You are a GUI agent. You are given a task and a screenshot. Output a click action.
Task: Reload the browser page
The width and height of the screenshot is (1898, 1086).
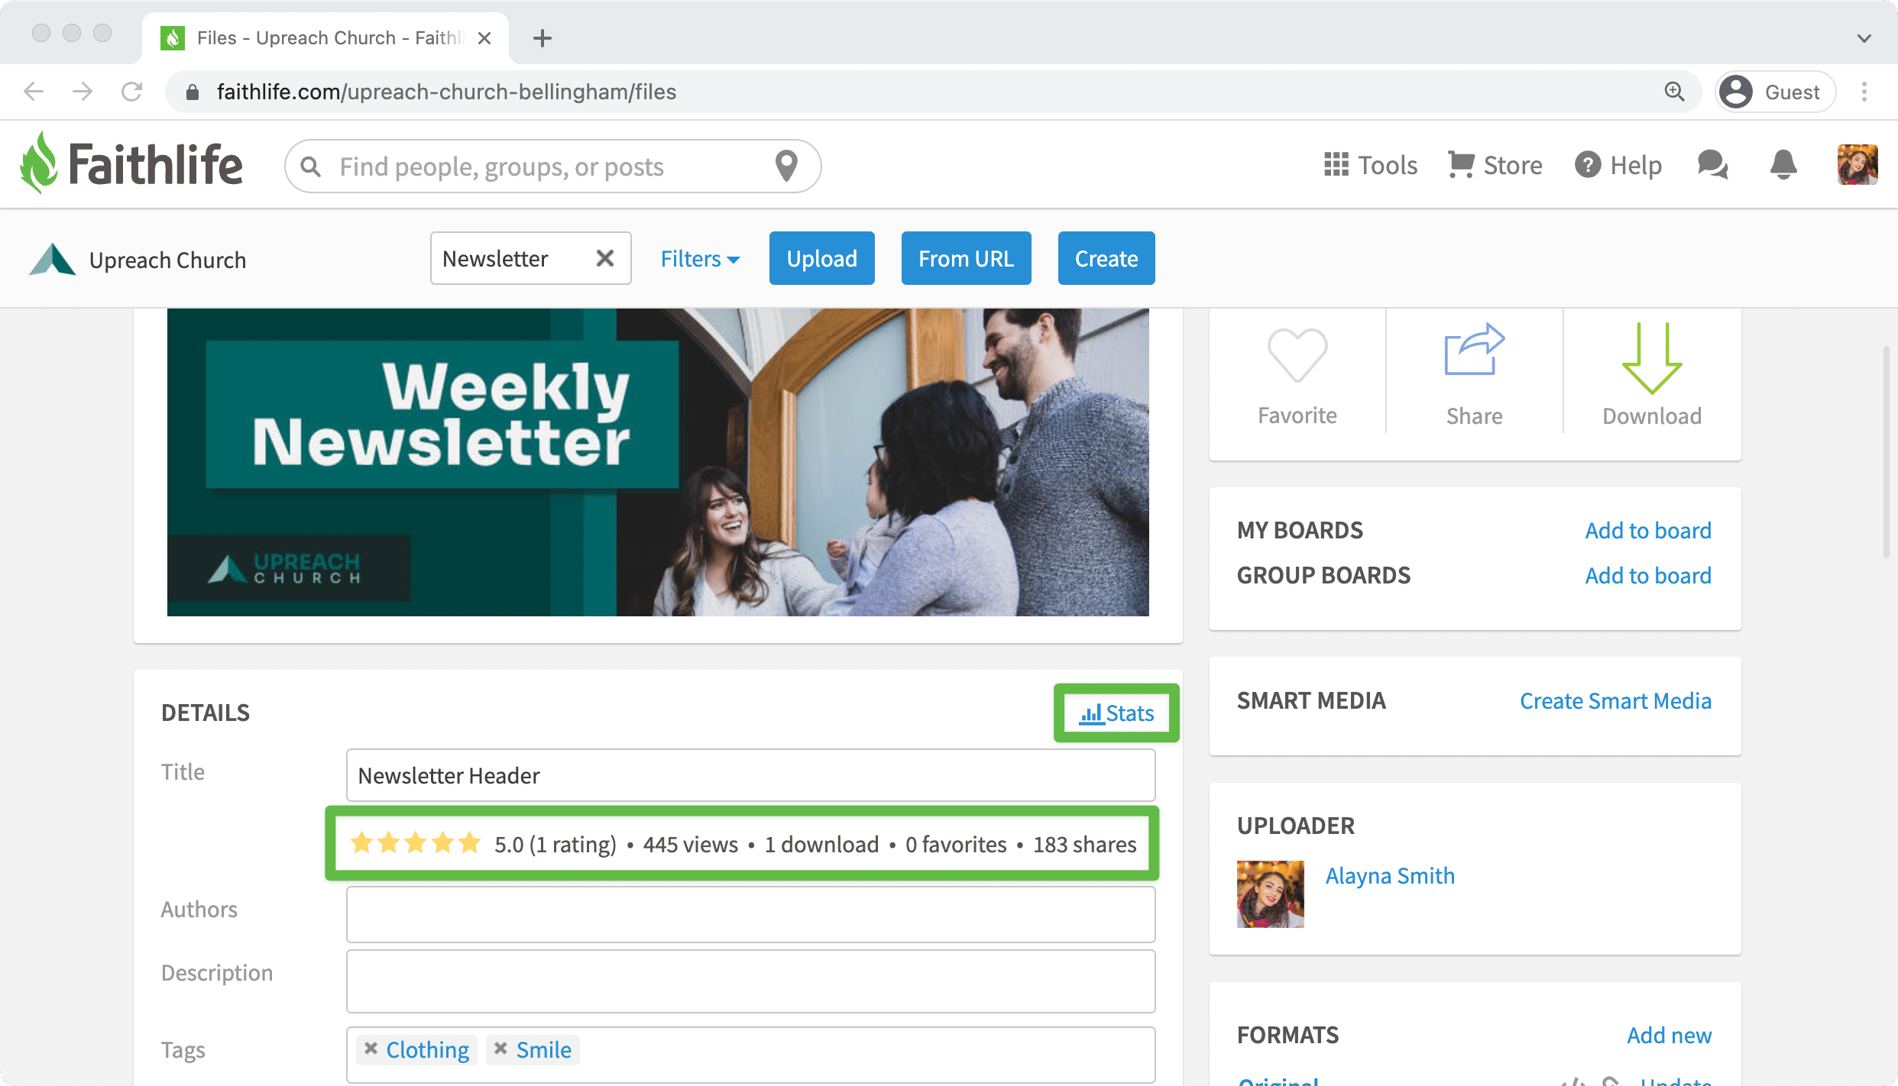(x=131, y=92)
